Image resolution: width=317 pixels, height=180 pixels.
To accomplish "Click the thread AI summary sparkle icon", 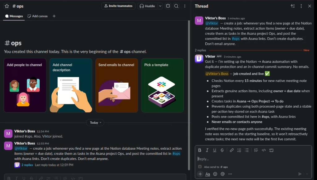I will (x=293, y=6).
